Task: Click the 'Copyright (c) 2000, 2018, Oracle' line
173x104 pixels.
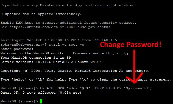Action: [75, 71]
